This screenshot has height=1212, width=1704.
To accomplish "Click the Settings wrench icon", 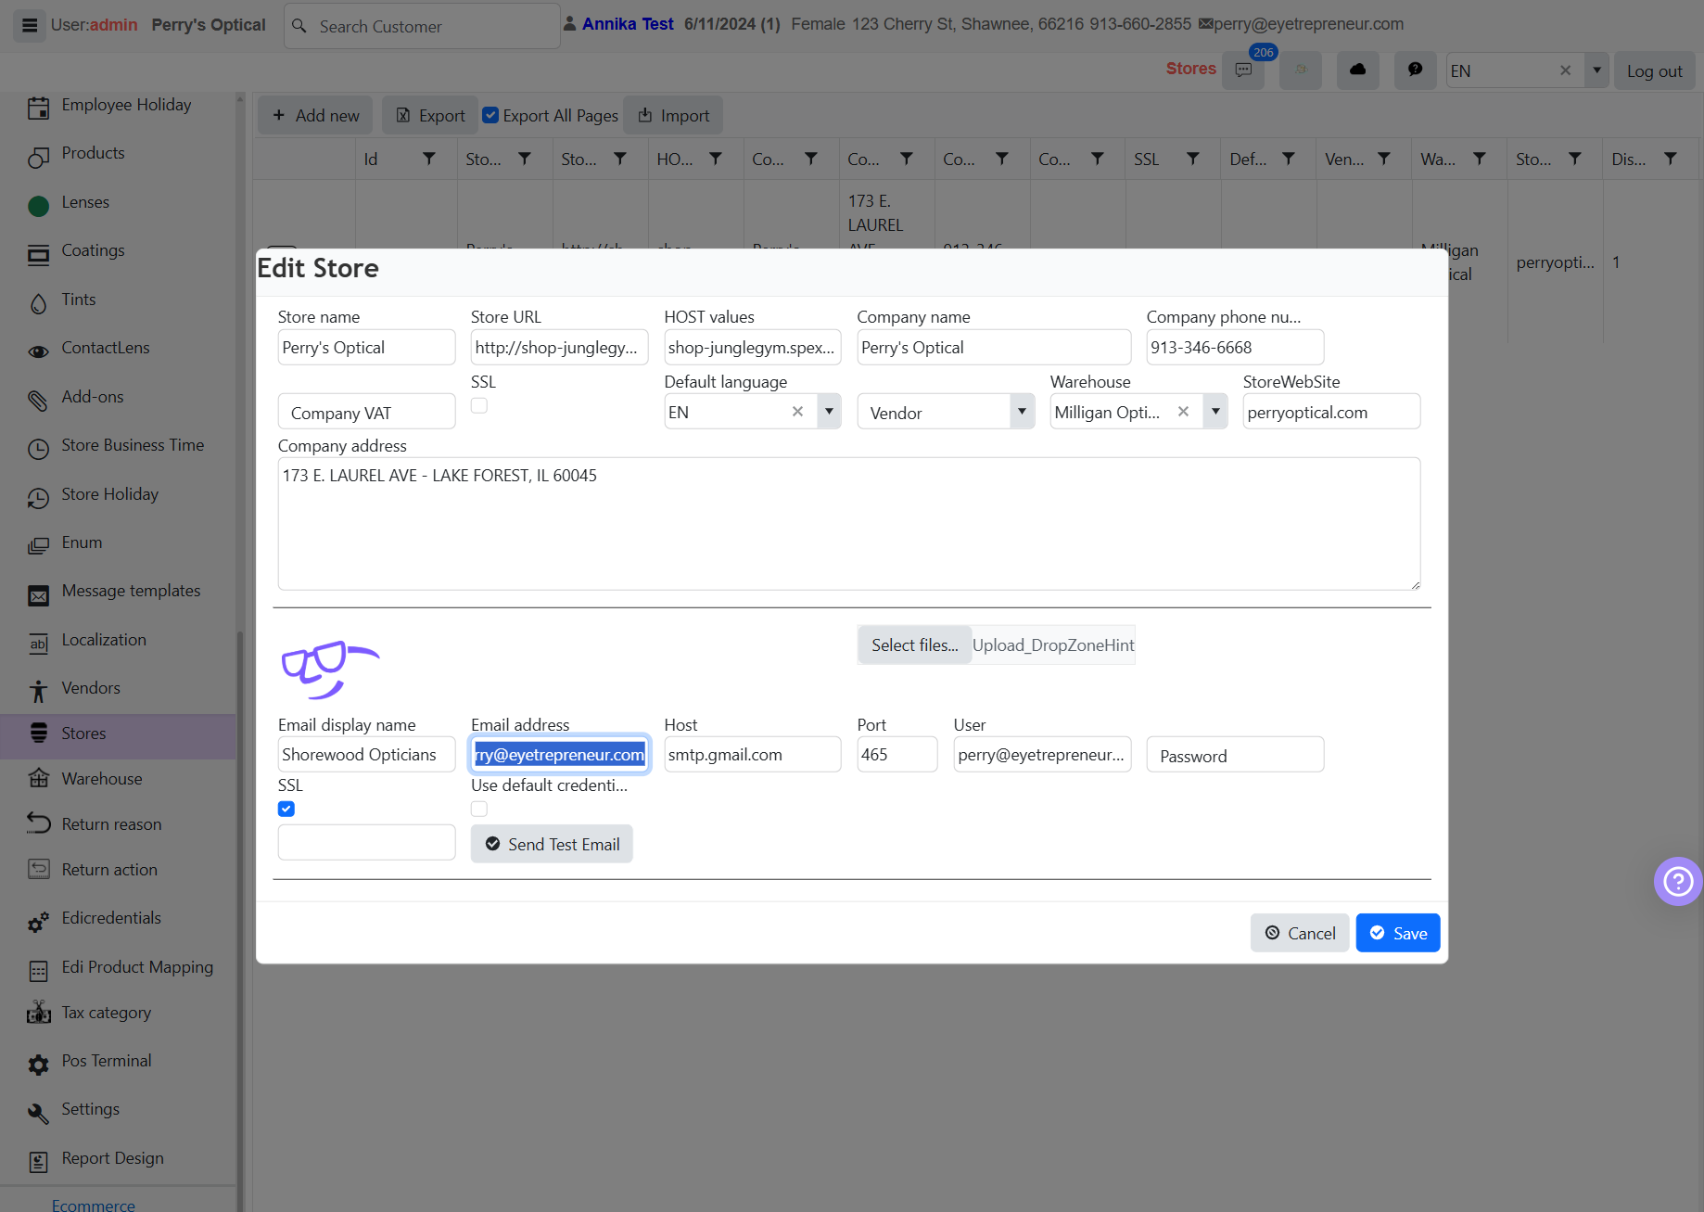I will click(38, 1113).
